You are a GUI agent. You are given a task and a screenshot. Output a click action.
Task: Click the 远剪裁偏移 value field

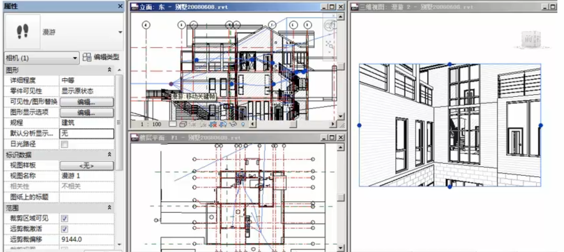86,240
